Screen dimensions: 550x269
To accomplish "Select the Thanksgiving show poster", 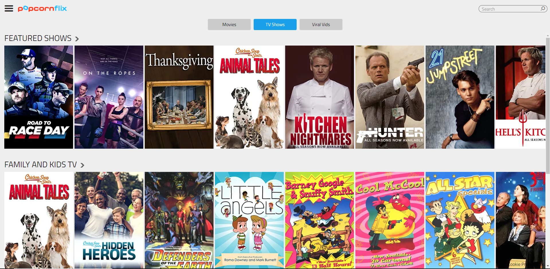I will click(x=179, y=97).
